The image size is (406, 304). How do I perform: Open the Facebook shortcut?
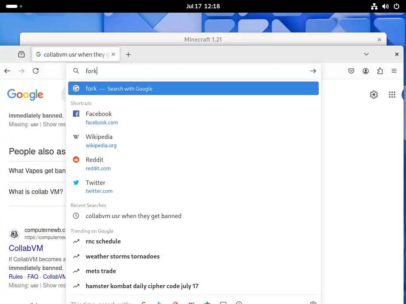click(x=193, y=118)
